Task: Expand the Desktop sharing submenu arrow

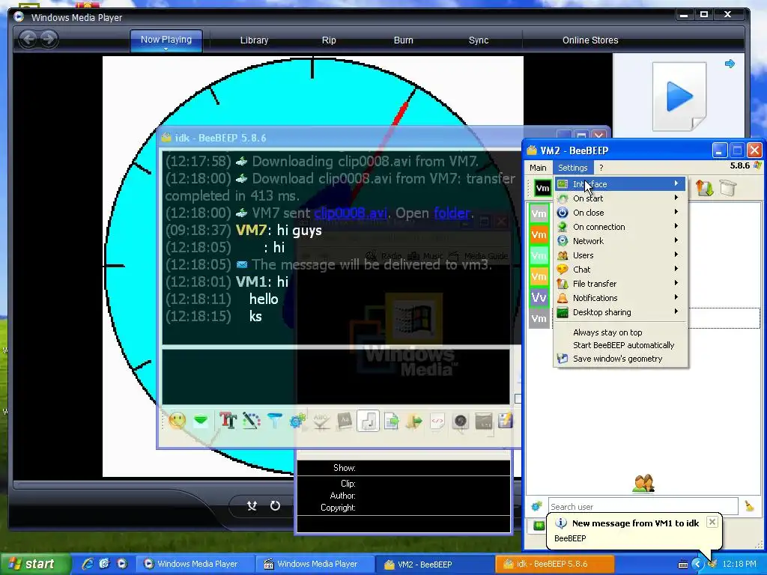Action: click(x=676, y=311)
